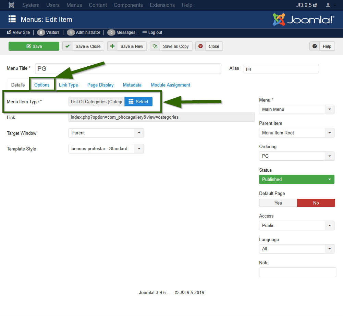343x316 pixels.
Task: Open the user account icon menu
Action: point(330,5)
